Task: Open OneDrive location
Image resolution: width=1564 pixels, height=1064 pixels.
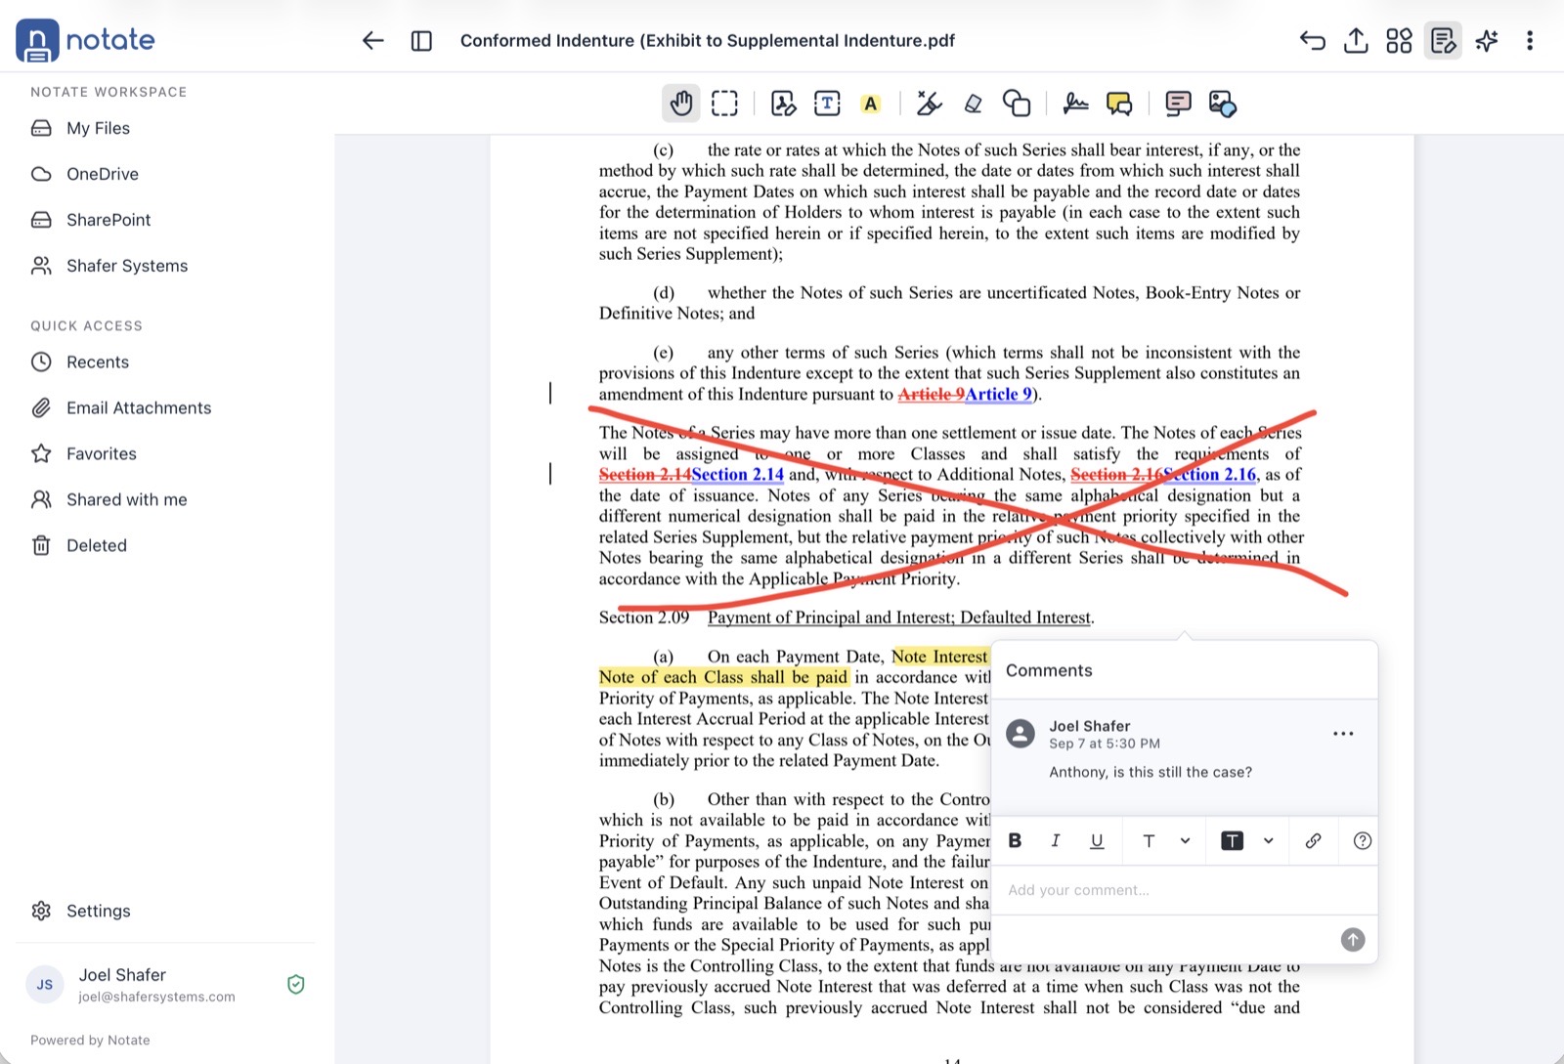Action: (x=103, y=174)
